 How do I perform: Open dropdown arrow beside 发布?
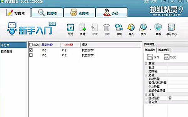point(150,29)
